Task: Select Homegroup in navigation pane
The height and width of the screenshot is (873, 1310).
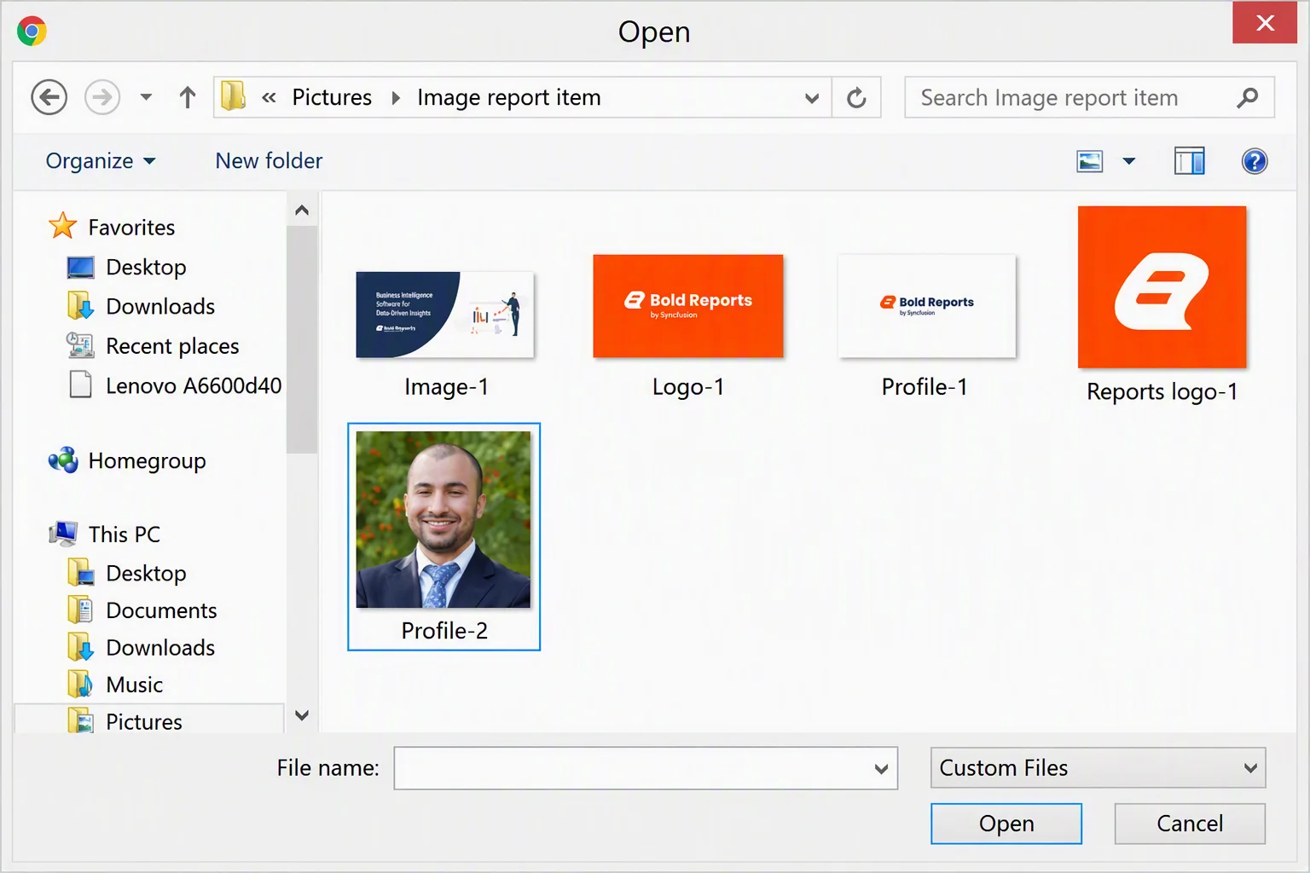Action: tap(127, 460)
